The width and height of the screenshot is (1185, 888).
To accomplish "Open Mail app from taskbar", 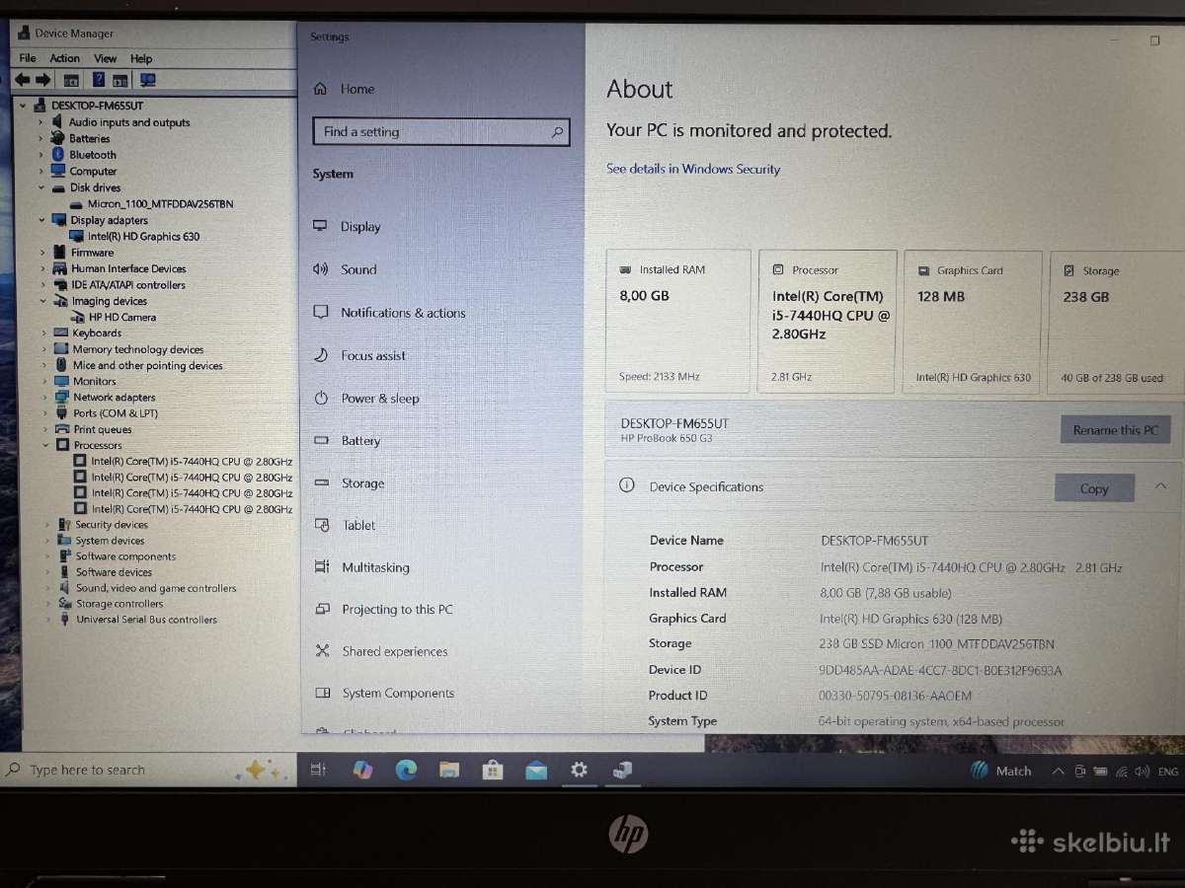I will pyautogui.click(x=536, y=771).
